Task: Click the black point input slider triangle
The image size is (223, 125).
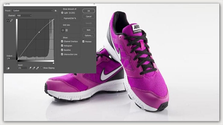Action: 18,63
